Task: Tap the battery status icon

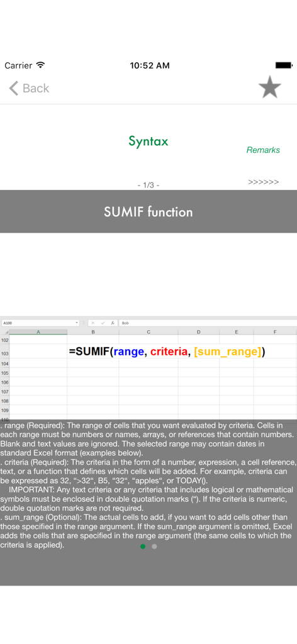Action: pyautogui.click(x=283, y=65)
